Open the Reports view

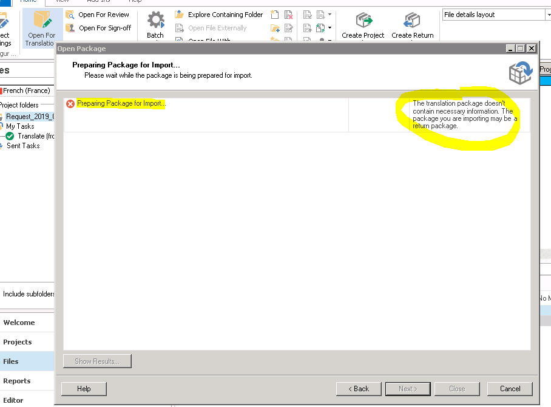(x=17, y=381)
